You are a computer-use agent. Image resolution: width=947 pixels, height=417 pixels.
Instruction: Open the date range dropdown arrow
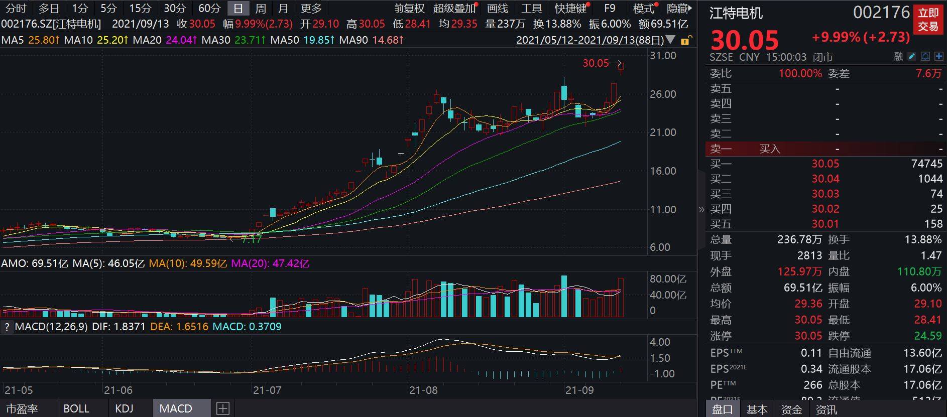pos(670,40)
